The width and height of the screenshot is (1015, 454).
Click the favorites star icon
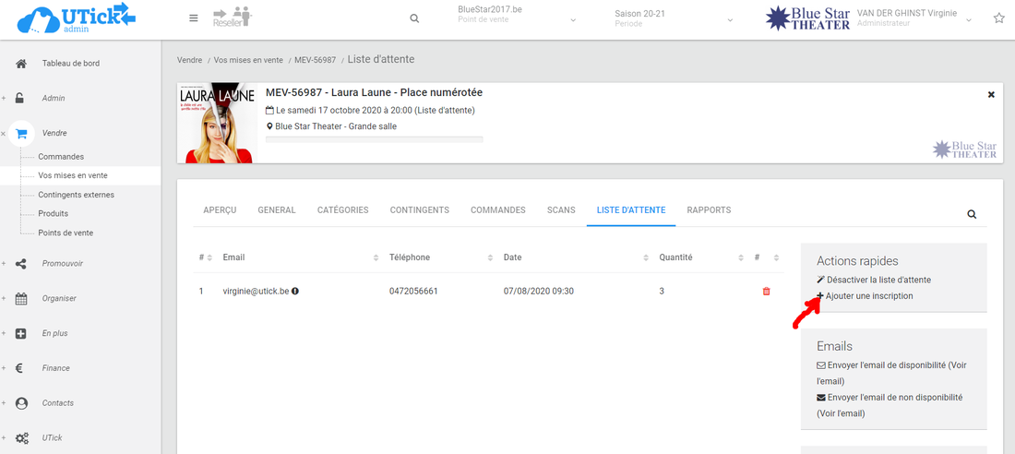998,18
